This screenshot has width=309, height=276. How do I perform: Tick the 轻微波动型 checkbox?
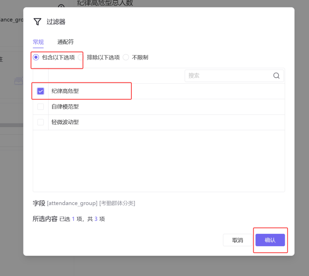click(x=41, y=122)
